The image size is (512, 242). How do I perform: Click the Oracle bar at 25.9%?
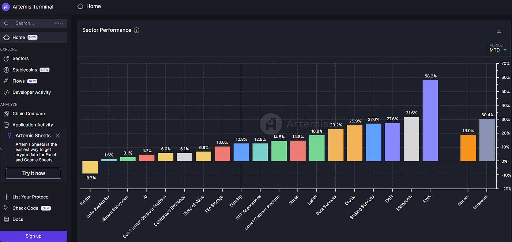pyautogui.click(x=355, y=143)
